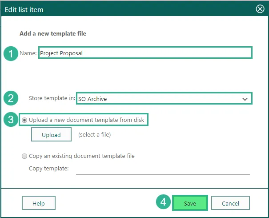The height and width of the screenshot is (218, 269).
Task: Click the numbered step 1 badge
Action: (11, 53)
